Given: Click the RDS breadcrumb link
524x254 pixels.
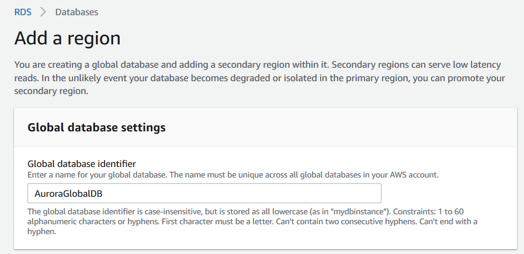Looking at the screenshot, I should 23,12.
